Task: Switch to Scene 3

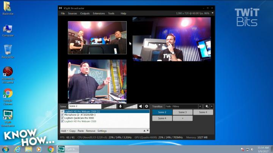Action: pyautogui.click(x=182, y=112)
